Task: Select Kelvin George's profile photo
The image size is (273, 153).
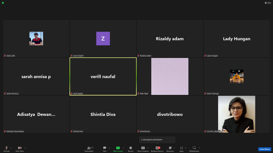Action: [237, 76]
